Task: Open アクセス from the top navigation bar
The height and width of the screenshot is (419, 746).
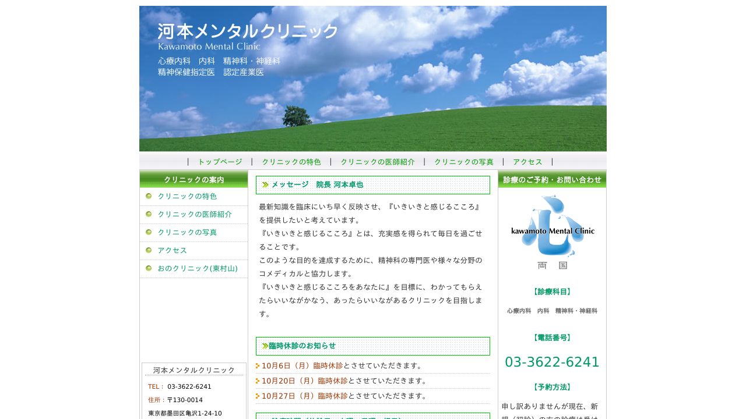Action: (526, 162)
